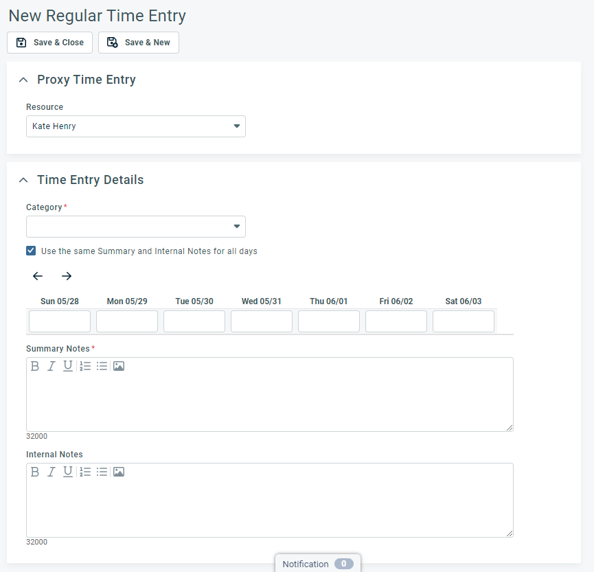
Task: Apply bold formatting in Internal Notes
Action: pos(35,471)
